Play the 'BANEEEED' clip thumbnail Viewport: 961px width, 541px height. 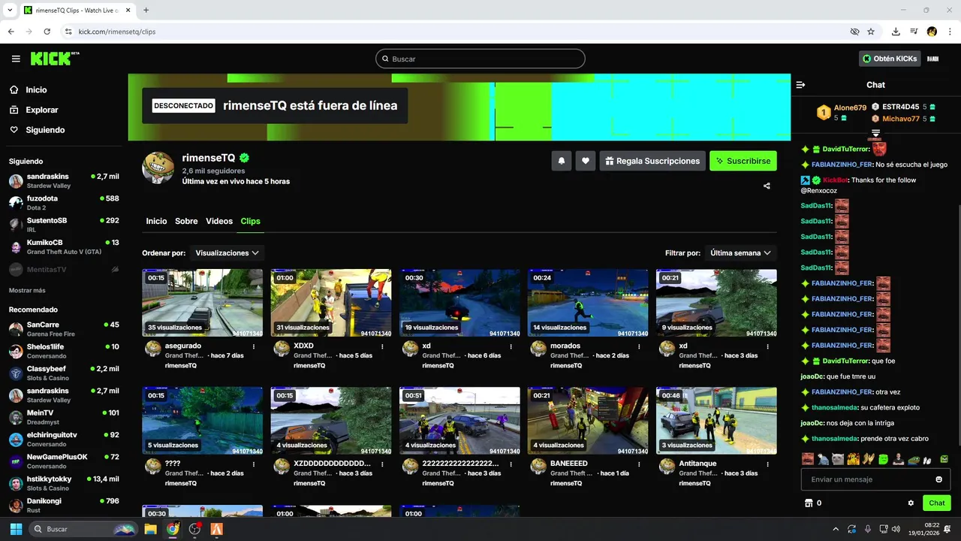point(588,421)
